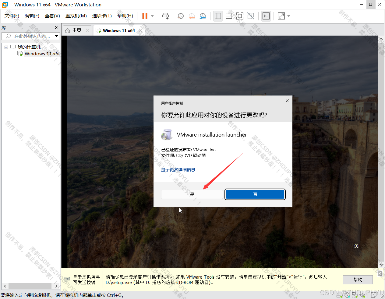This screenshot has width=385, height=299.
Task: Open the library search dropdown arrow
Action: [56, 36]
